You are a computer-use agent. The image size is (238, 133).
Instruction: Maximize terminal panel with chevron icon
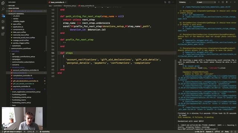pyautogui.click(x=231, y=2)
